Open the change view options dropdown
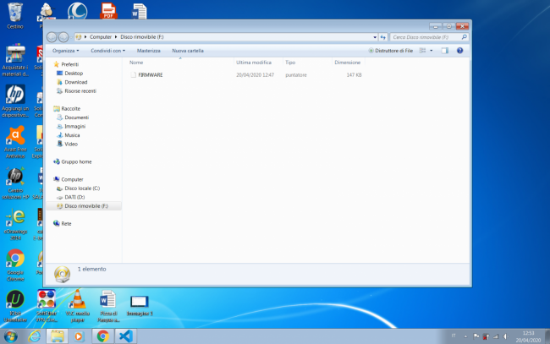This screenshot has width=550, height=344. click(433, 51)
